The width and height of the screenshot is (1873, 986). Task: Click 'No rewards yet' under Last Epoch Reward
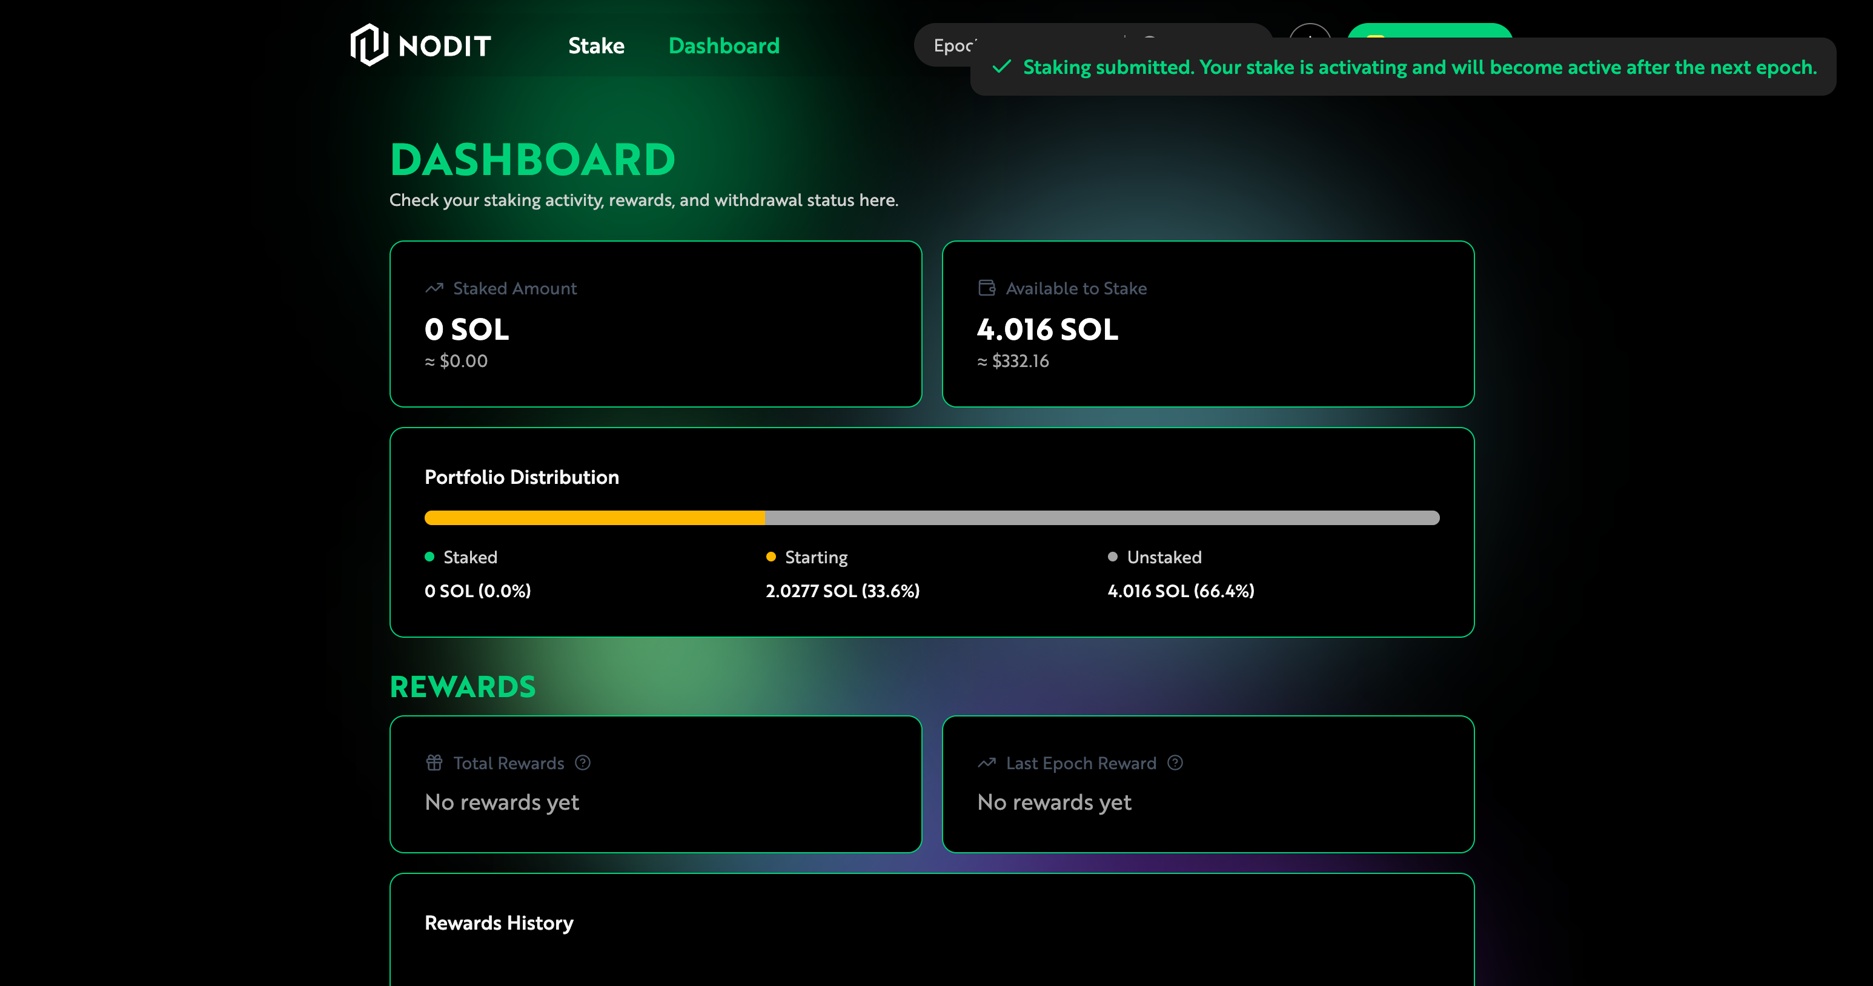1054,802
